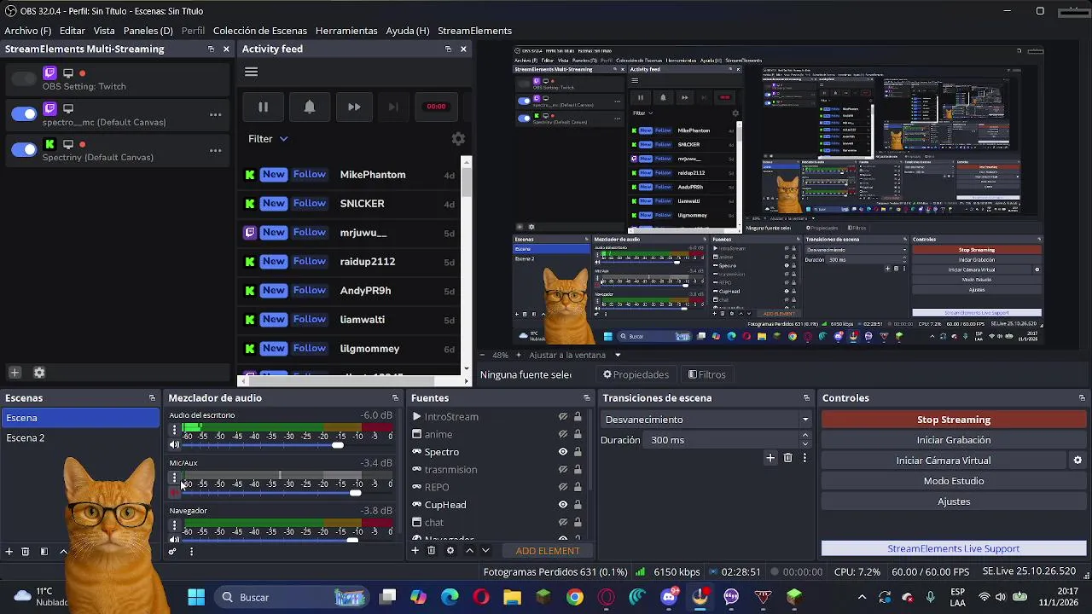Add a new source in Fuentes

[415, 551]
